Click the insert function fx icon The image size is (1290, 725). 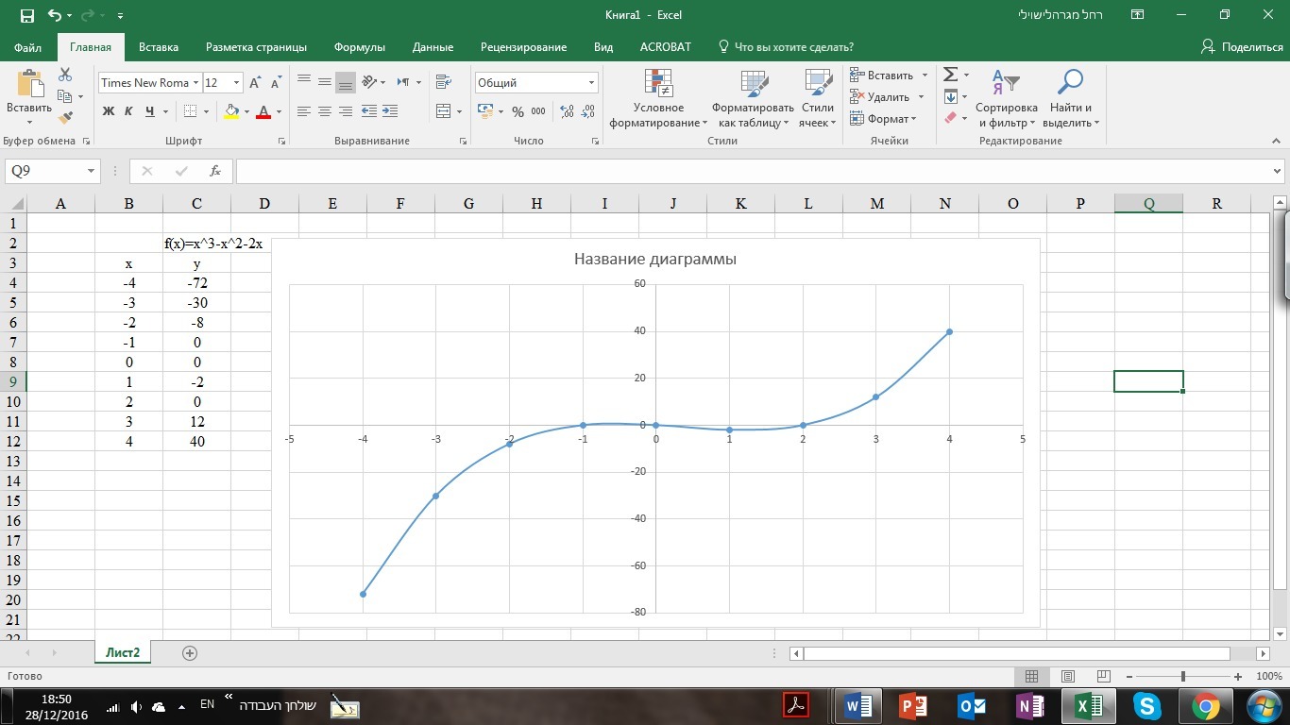pyautogui.click(x=215, y=171)
